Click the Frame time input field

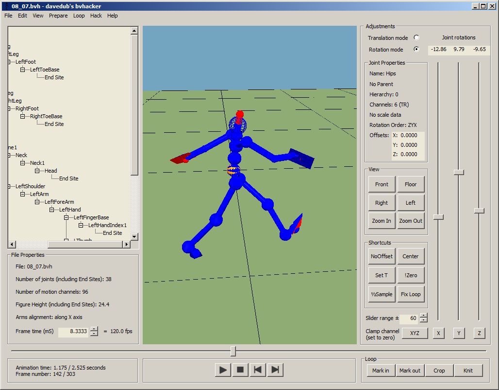tap(73, 331)
